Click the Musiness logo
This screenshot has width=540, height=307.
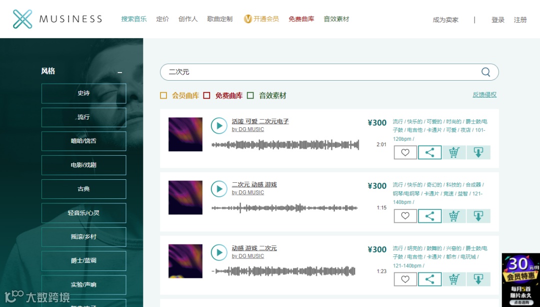[57, 19]
